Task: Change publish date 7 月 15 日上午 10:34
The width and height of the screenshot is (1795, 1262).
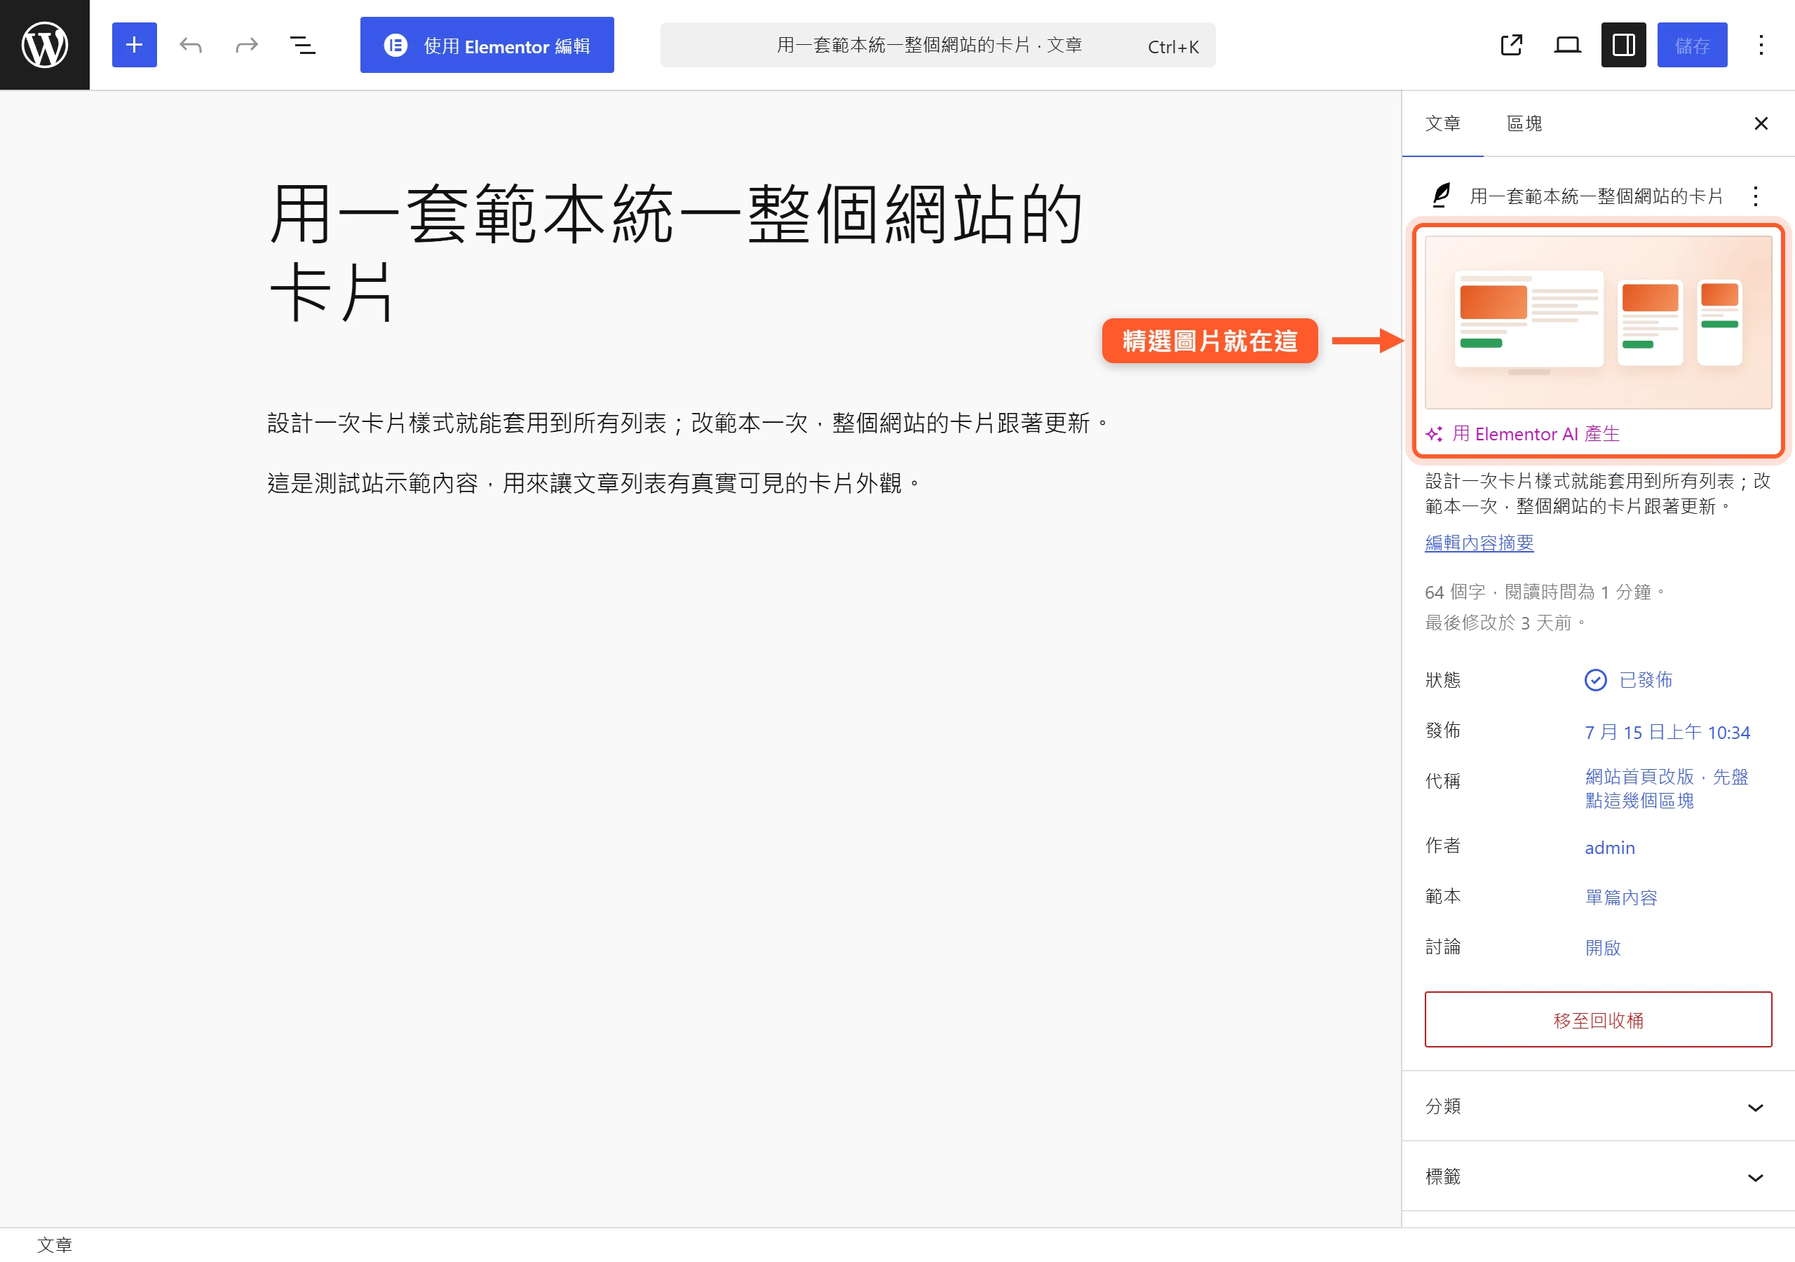Action: tap(1667, 733)
